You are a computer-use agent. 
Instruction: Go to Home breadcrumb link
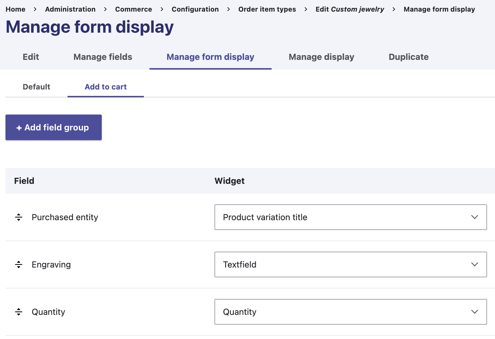pyautogui.click(x=16, y=9)
